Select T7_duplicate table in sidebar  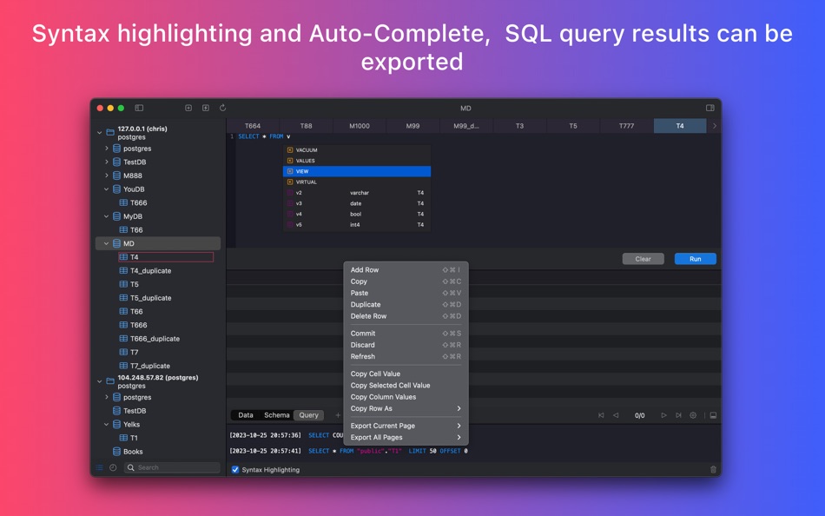tap(150, 366)
